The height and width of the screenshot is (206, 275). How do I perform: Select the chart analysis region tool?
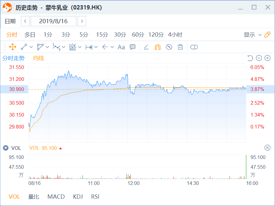[73, 47]
